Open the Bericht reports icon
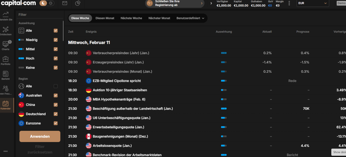 click(5, 74)
